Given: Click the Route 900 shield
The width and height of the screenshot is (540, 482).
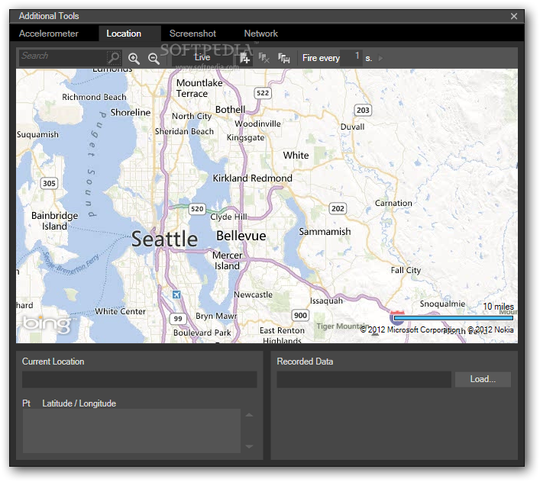Looking at the screenshot, I should (300, 315).
